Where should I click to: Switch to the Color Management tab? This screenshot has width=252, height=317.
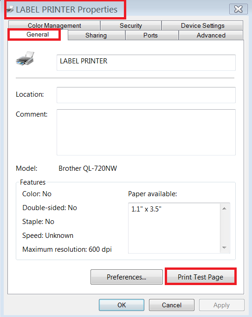click(x=54, y=25)
